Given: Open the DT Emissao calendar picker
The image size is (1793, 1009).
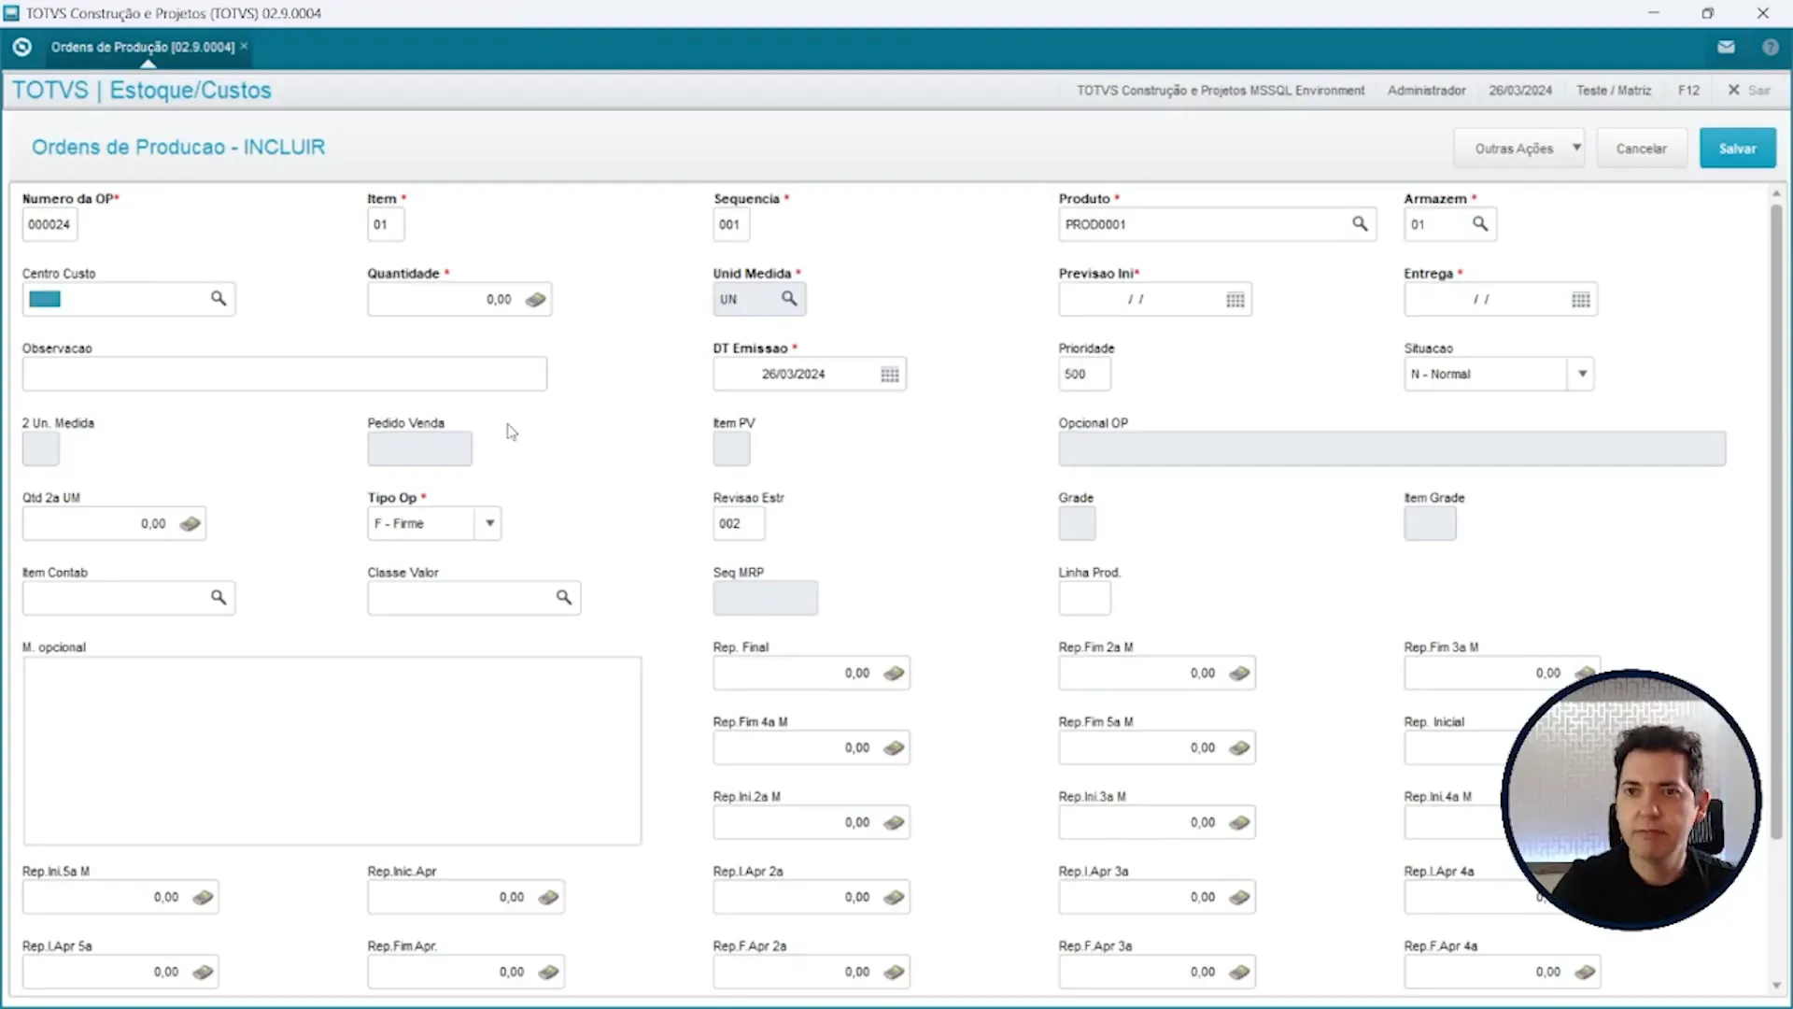Looking at the screenshot, I should click(x=889, y=374).
